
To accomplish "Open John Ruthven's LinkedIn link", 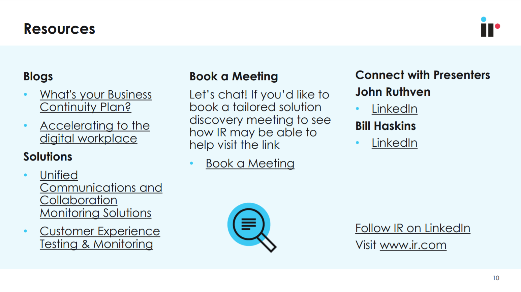I will tap(394, 109).
